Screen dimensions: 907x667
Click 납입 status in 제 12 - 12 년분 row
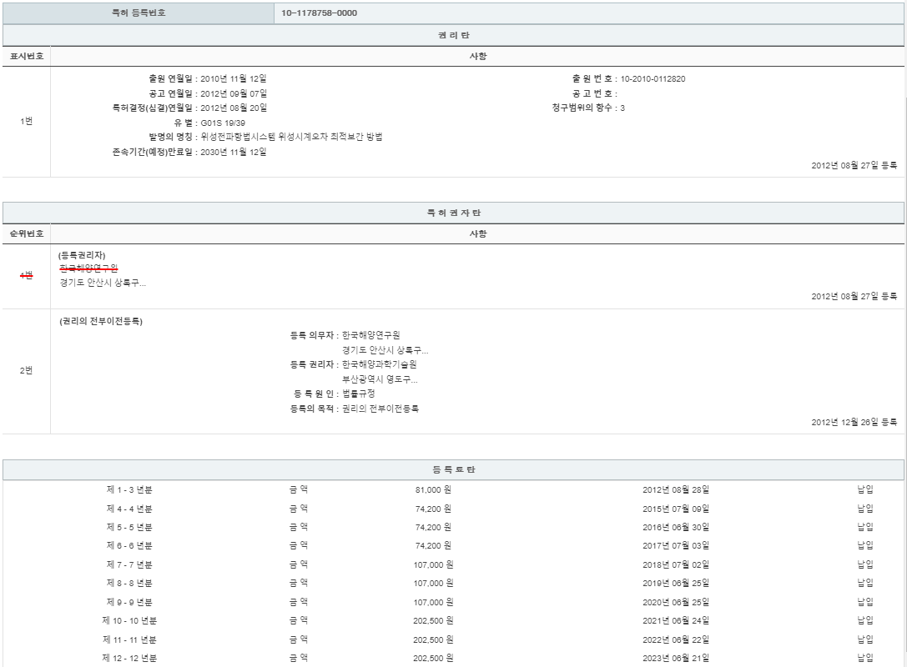(x=865, y=658)
